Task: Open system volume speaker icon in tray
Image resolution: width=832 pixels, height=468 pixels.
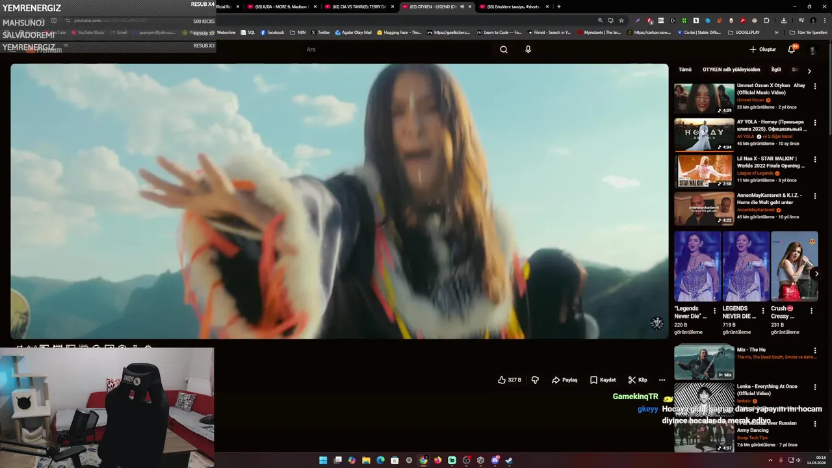Action: coord(799,460)
